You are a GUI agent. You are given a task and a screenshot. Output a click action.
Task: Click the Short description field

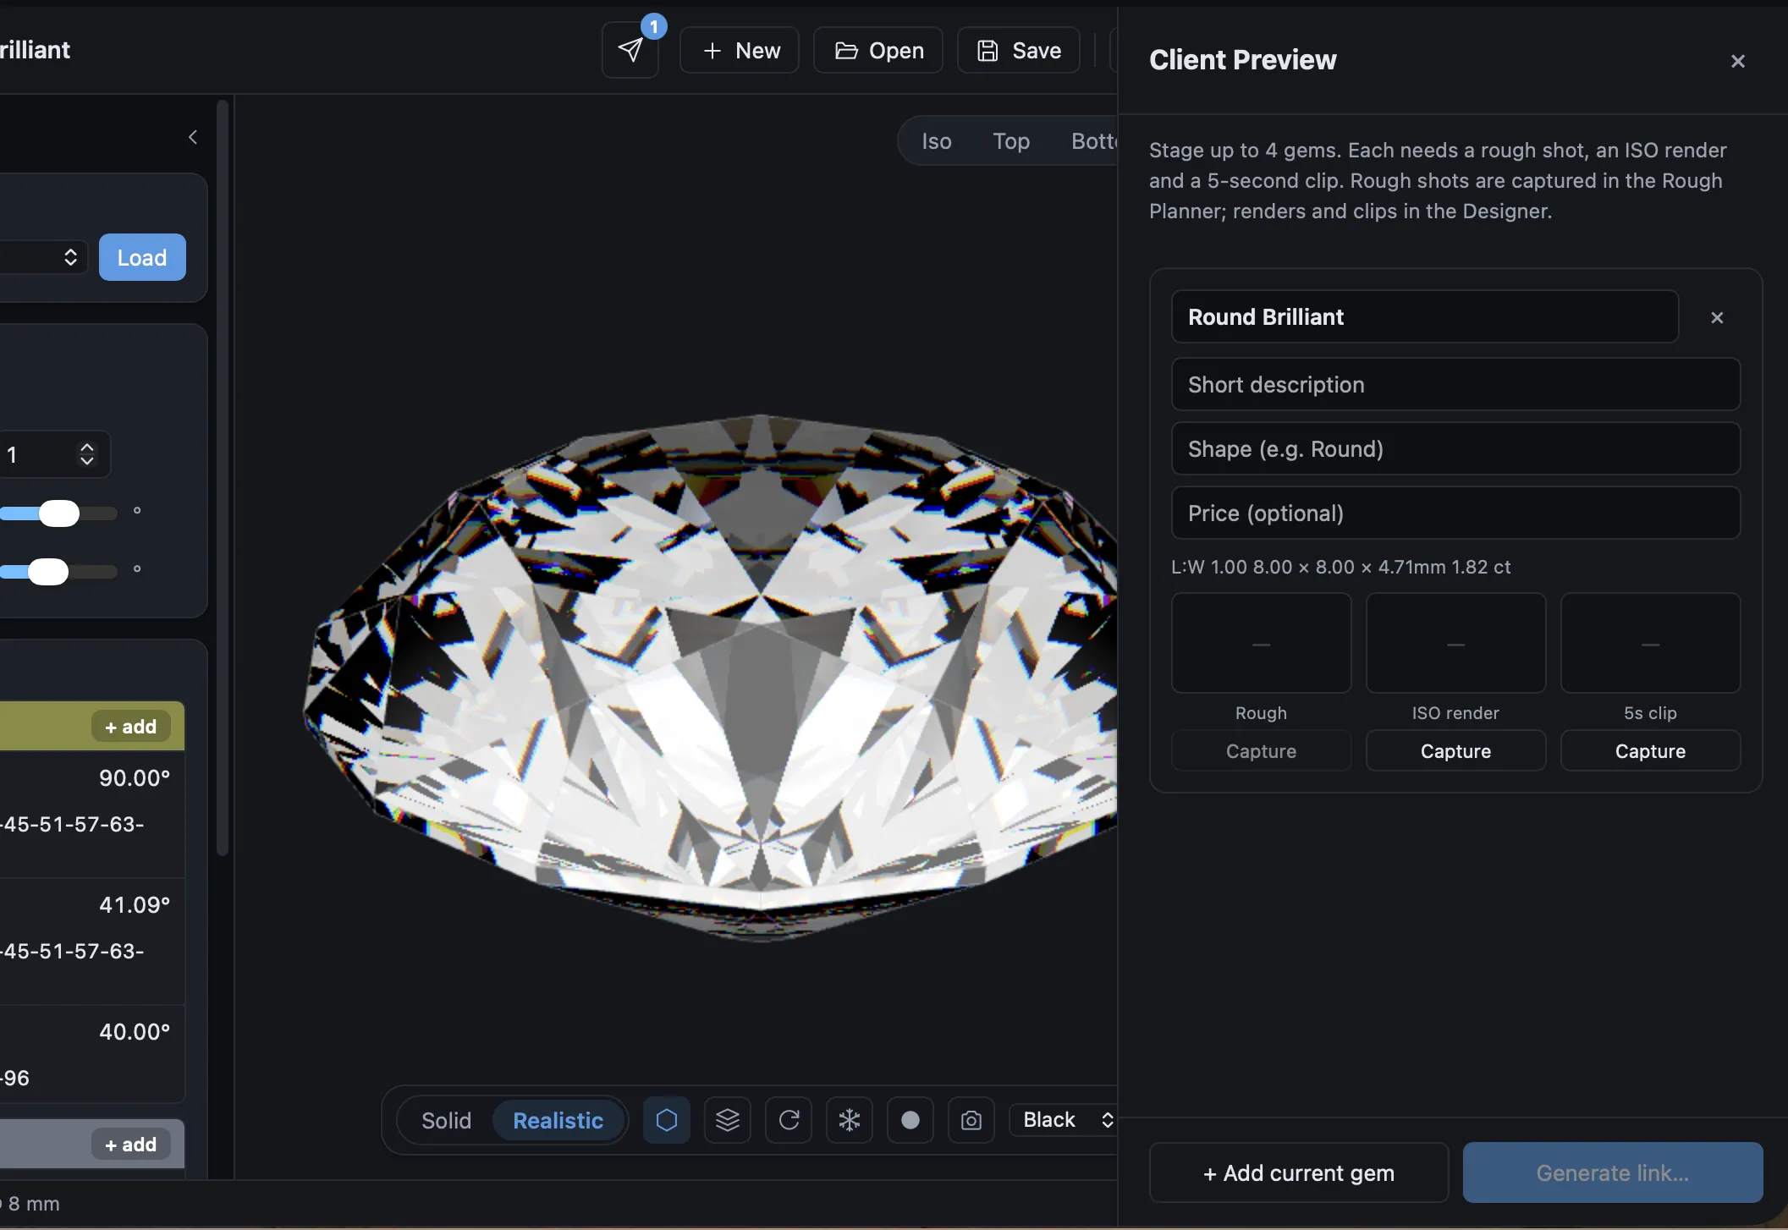tap(1455, 384)
